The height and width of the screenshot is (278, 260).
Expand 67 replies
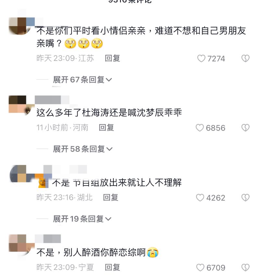click(82, 80)
